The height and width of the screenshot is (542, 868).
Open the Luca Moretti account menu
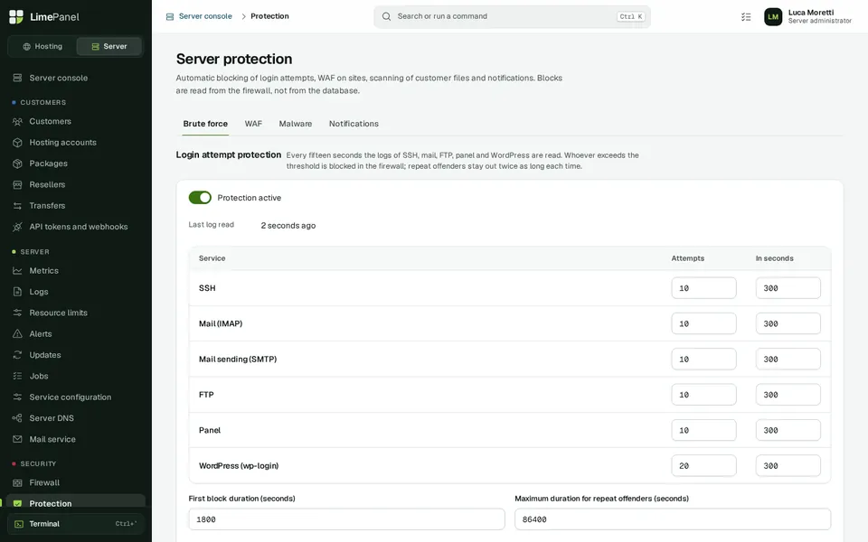[807, 16]
